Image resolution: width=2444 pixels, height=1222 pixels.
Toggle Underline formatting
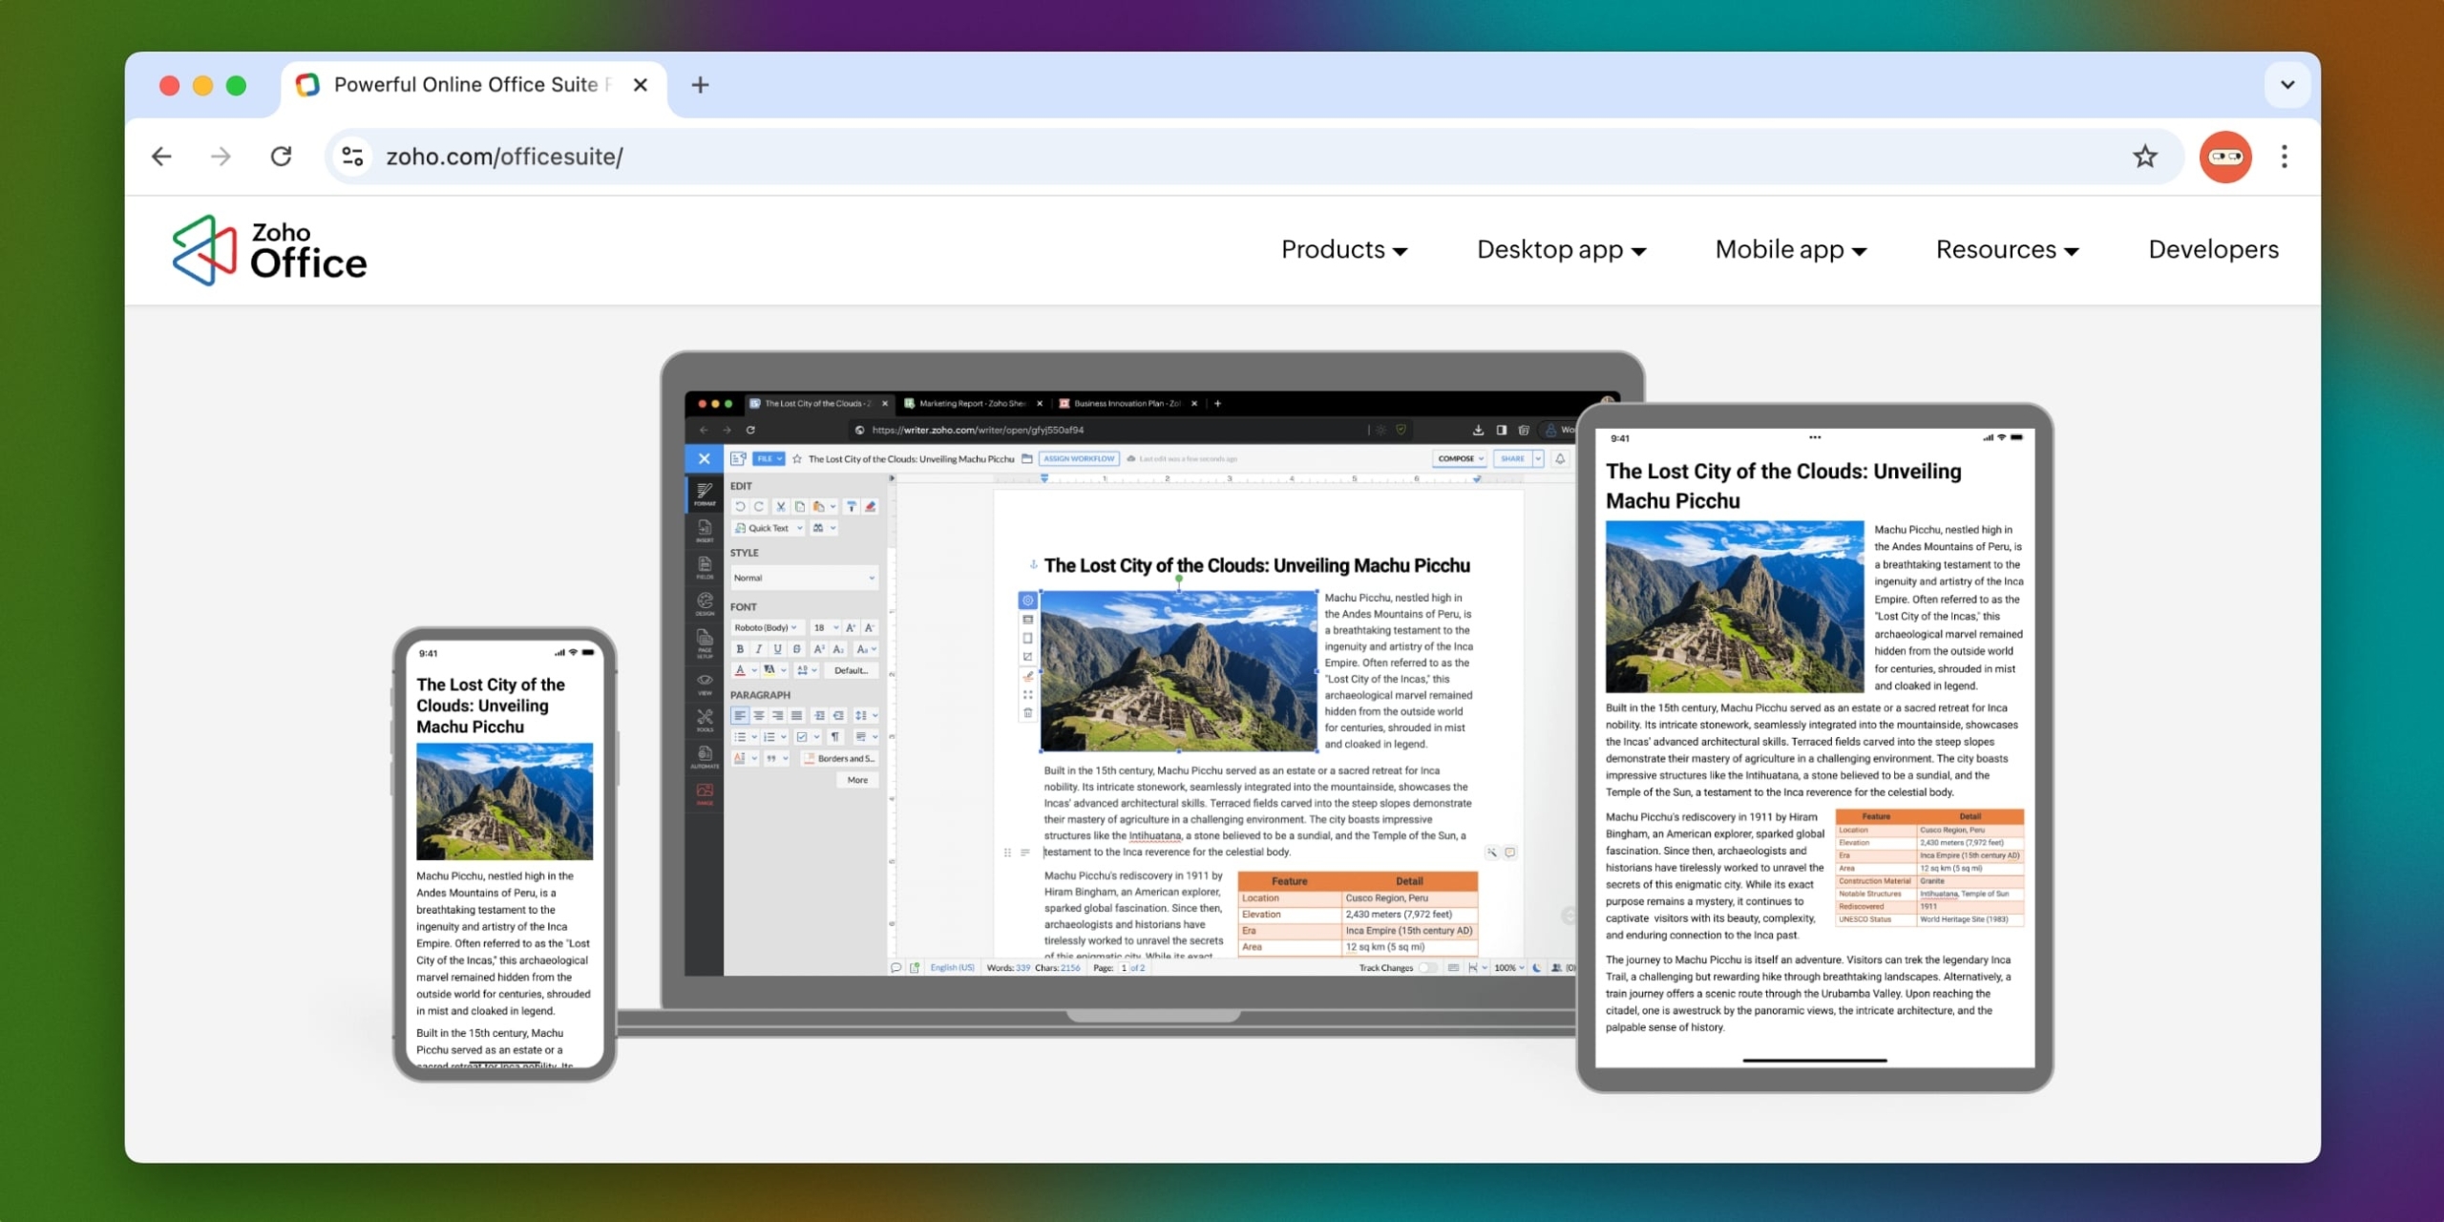tap(778, 649)
